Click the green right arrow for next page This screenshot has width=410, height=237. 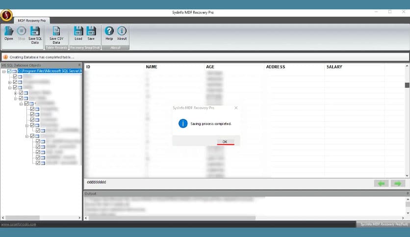point(398,184)
